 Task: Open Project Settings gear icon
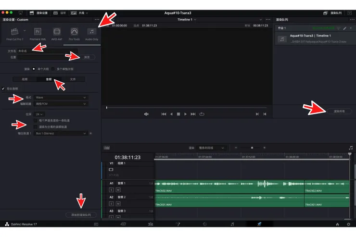pos(349,225)
